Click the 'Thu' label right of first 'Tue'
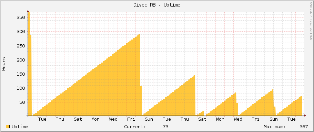Screen dimensions: 314x132 point(60,119)
